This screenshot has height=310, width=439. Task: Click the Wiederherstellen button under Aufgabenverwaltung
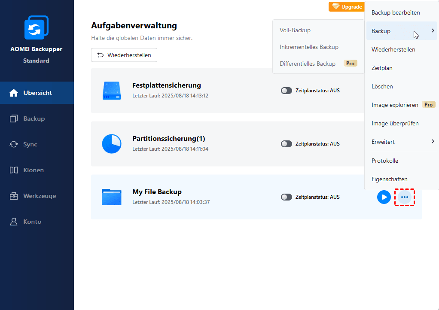tap(124, 55)
